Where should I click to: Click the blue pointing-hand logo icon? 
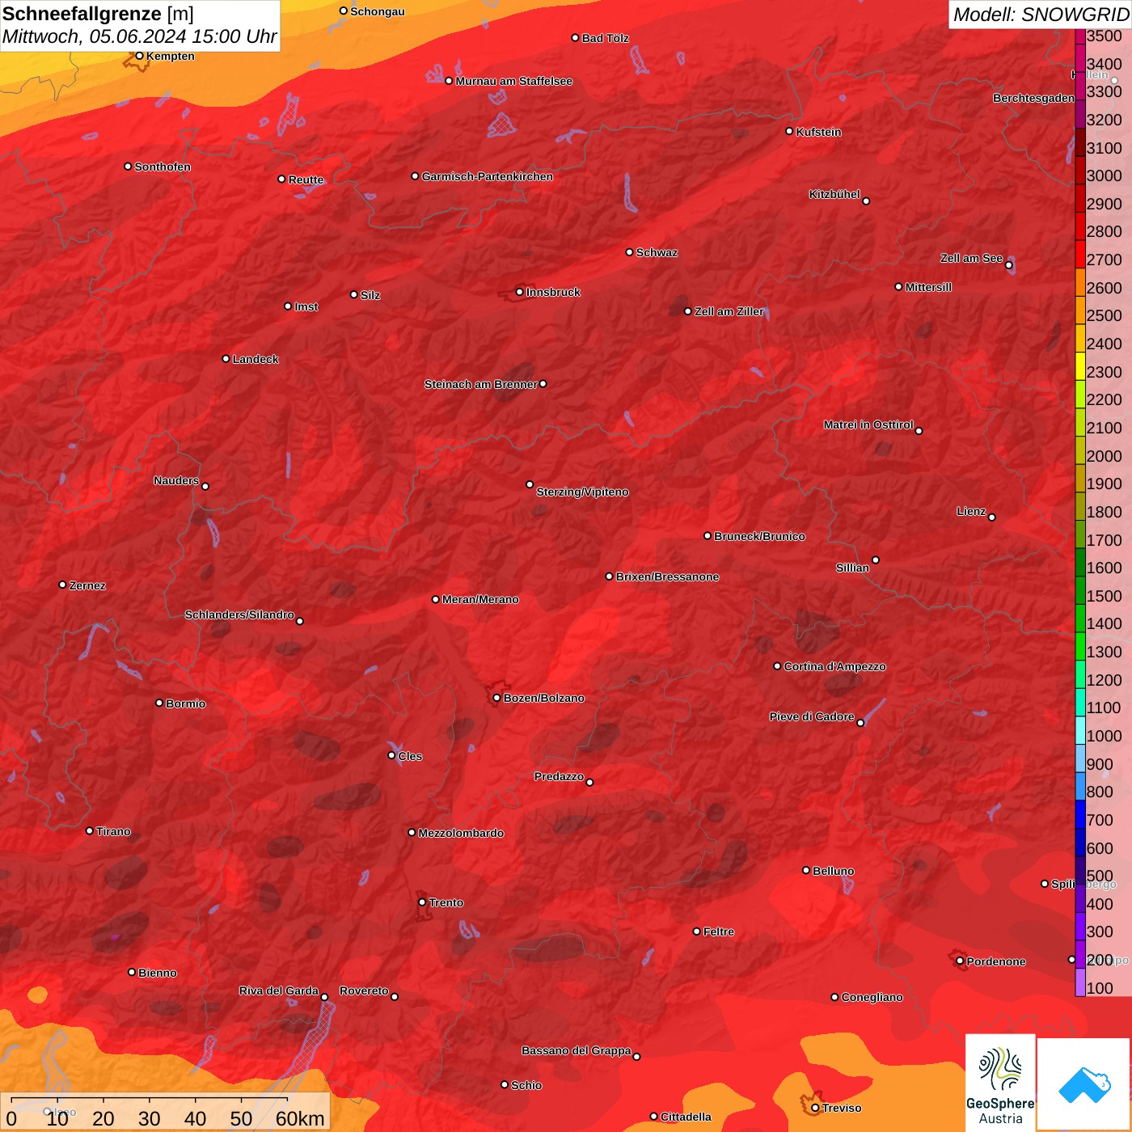(1084, 1084)
